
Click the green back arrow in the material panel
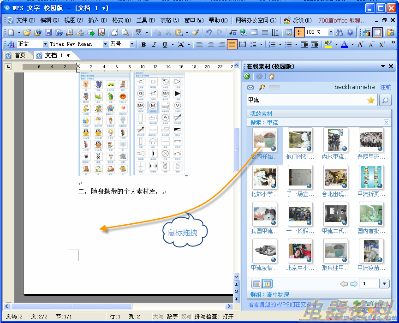pos(248,77)
